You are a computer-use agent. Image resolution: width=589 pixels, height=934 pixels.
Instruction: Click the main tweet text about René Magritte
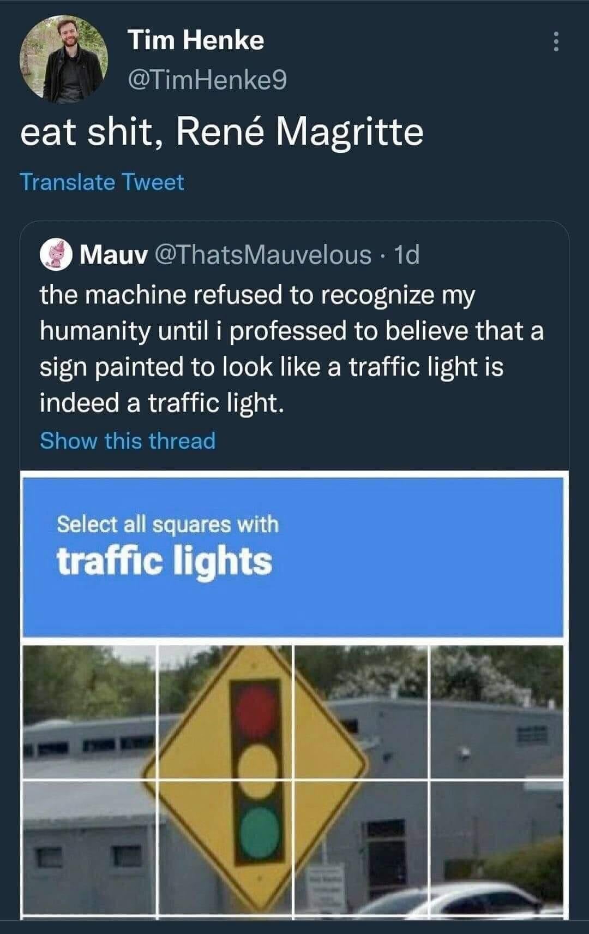(221, 133)
